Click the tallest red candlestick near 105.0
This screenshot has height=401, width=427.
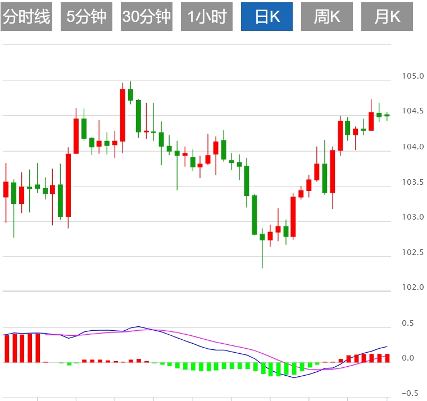(x=122, y=115)
